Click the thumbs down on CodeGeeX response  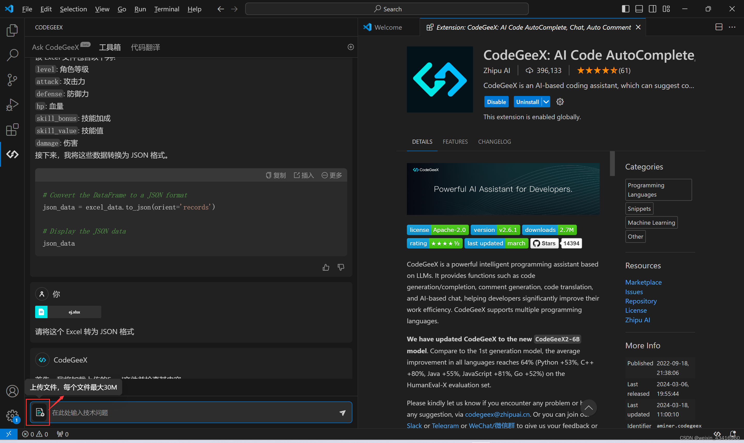point(341,267)
